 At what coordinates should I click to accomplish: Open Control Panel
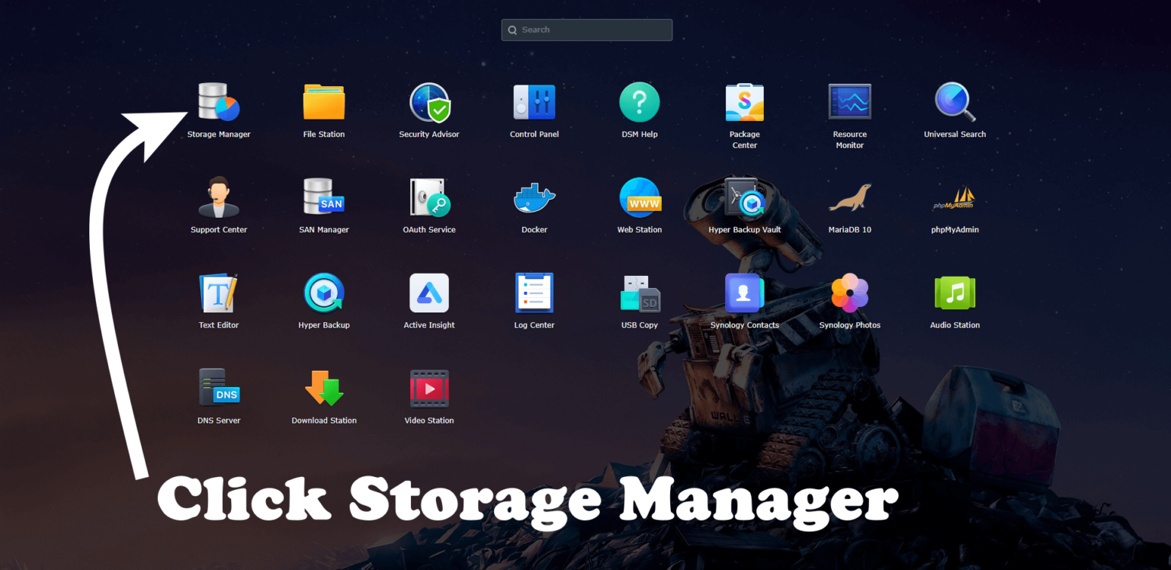tap(534, 101)
